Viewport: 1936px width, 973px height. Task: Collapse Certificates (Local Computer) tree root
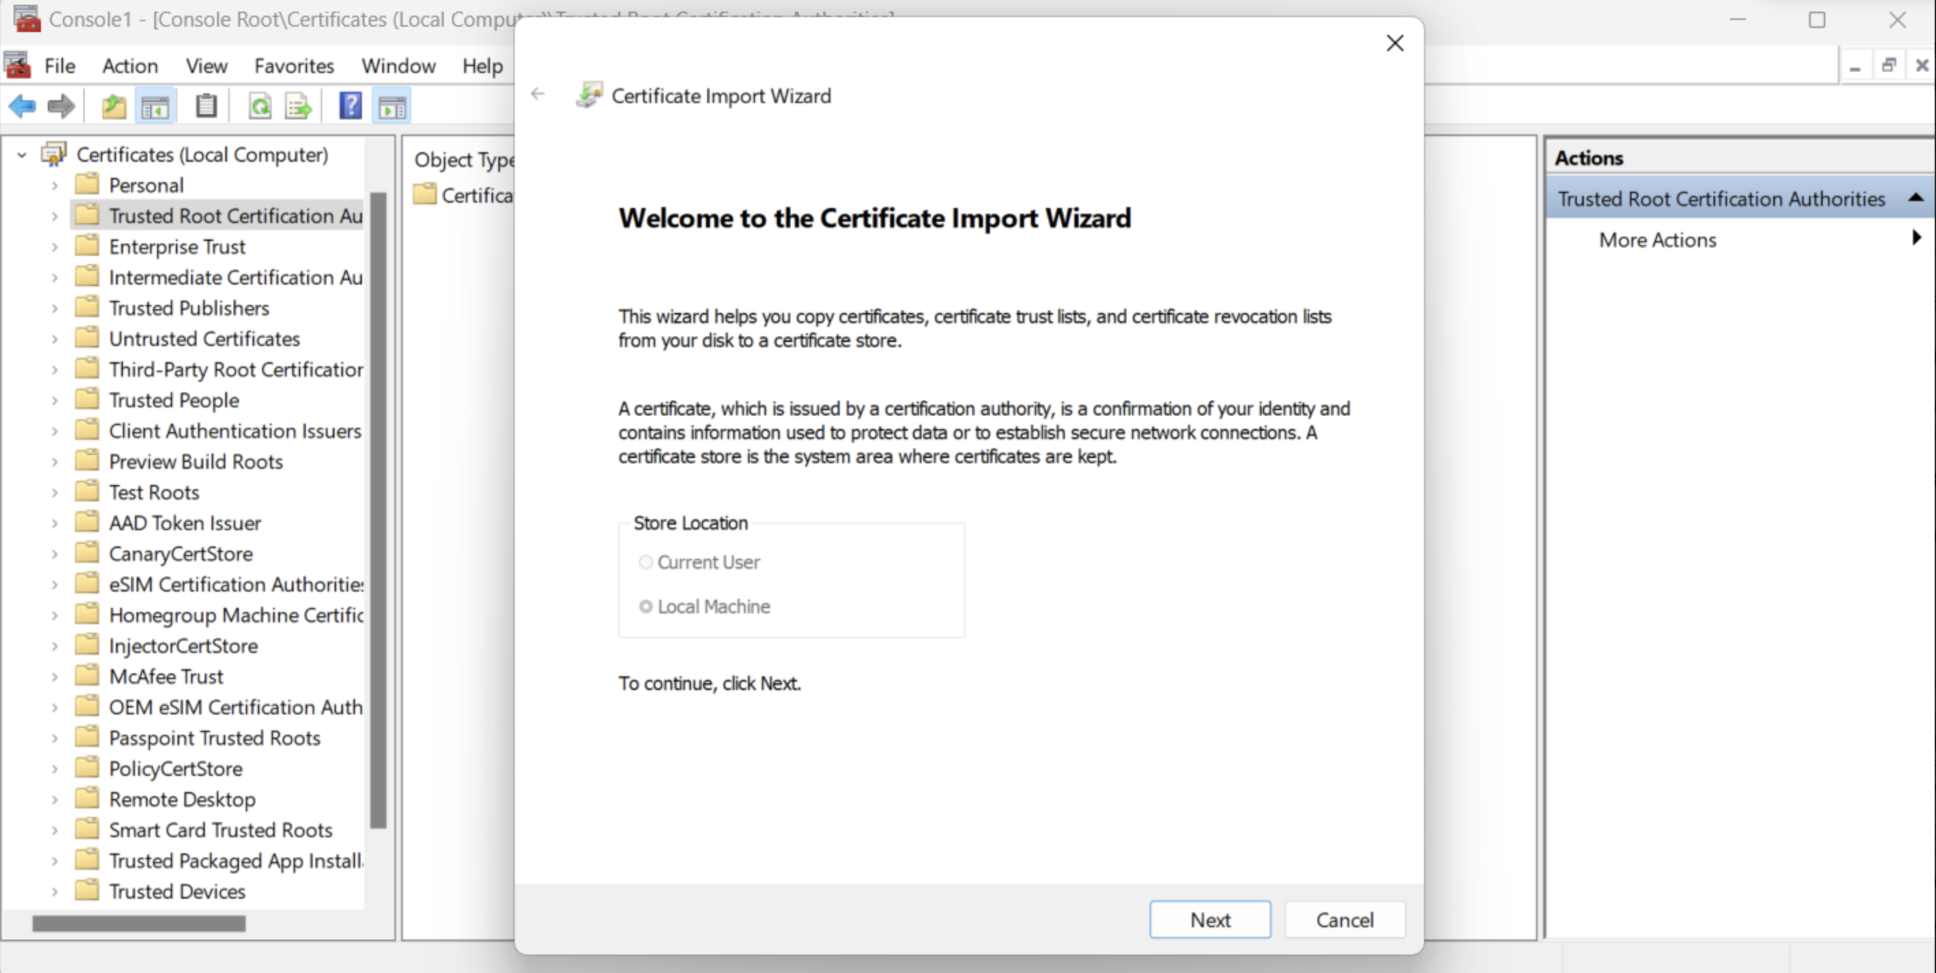coord(22,155)
